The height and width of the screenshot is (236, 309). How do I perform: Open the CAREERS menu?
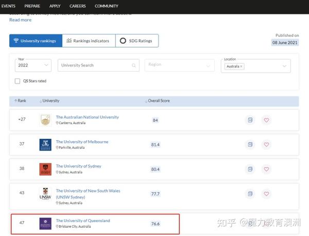tap(77, 6)
